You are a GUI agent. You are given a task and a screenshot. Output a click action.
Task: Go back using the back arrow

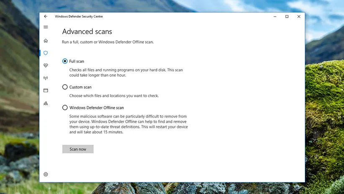(x=46, y=16)
